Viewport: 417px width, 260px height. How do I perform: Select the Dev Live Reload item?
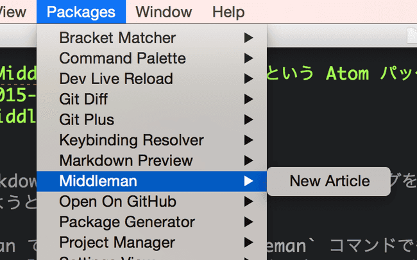pyautogui.click(x=116, y=79)
